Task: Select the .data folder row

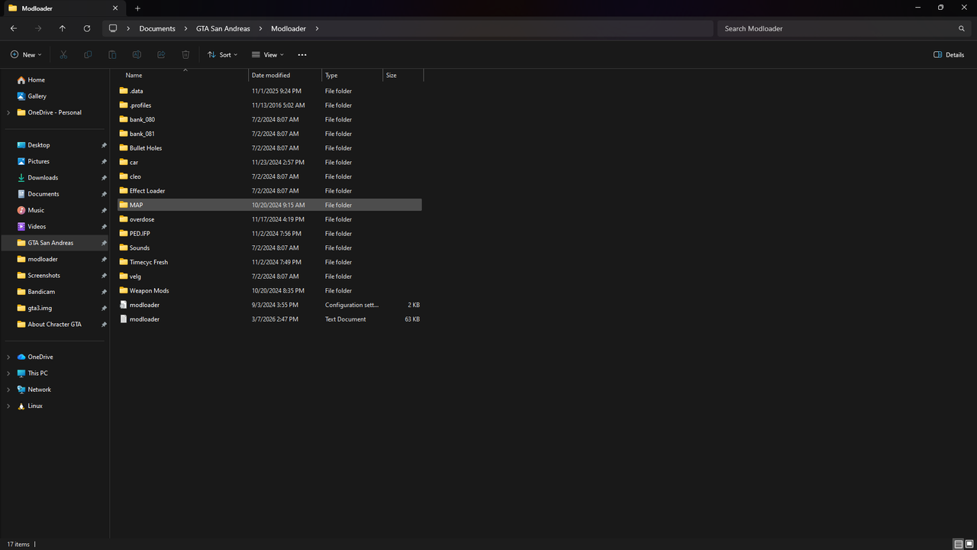Action: [x=269, y=91]
